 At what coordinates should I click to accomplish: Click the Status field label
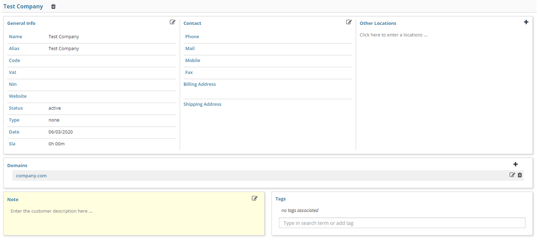(16, 108)
